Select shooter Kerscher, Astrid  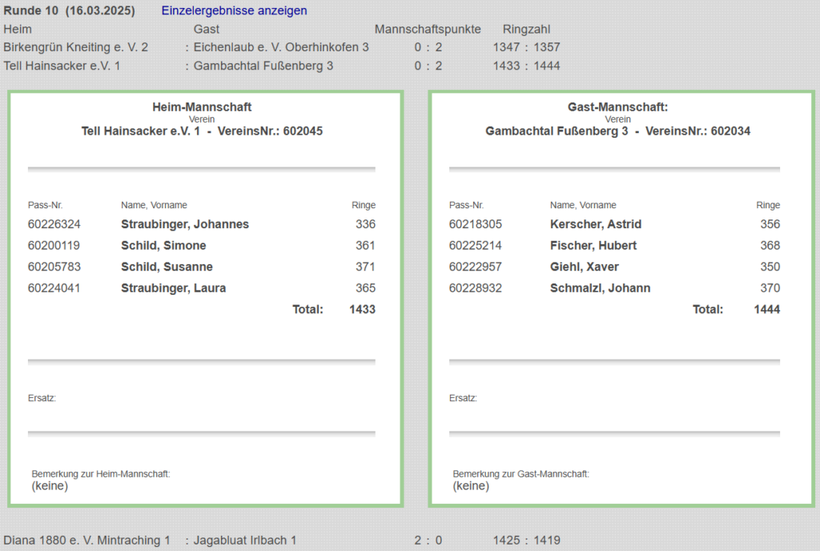[x=596, y=224]
